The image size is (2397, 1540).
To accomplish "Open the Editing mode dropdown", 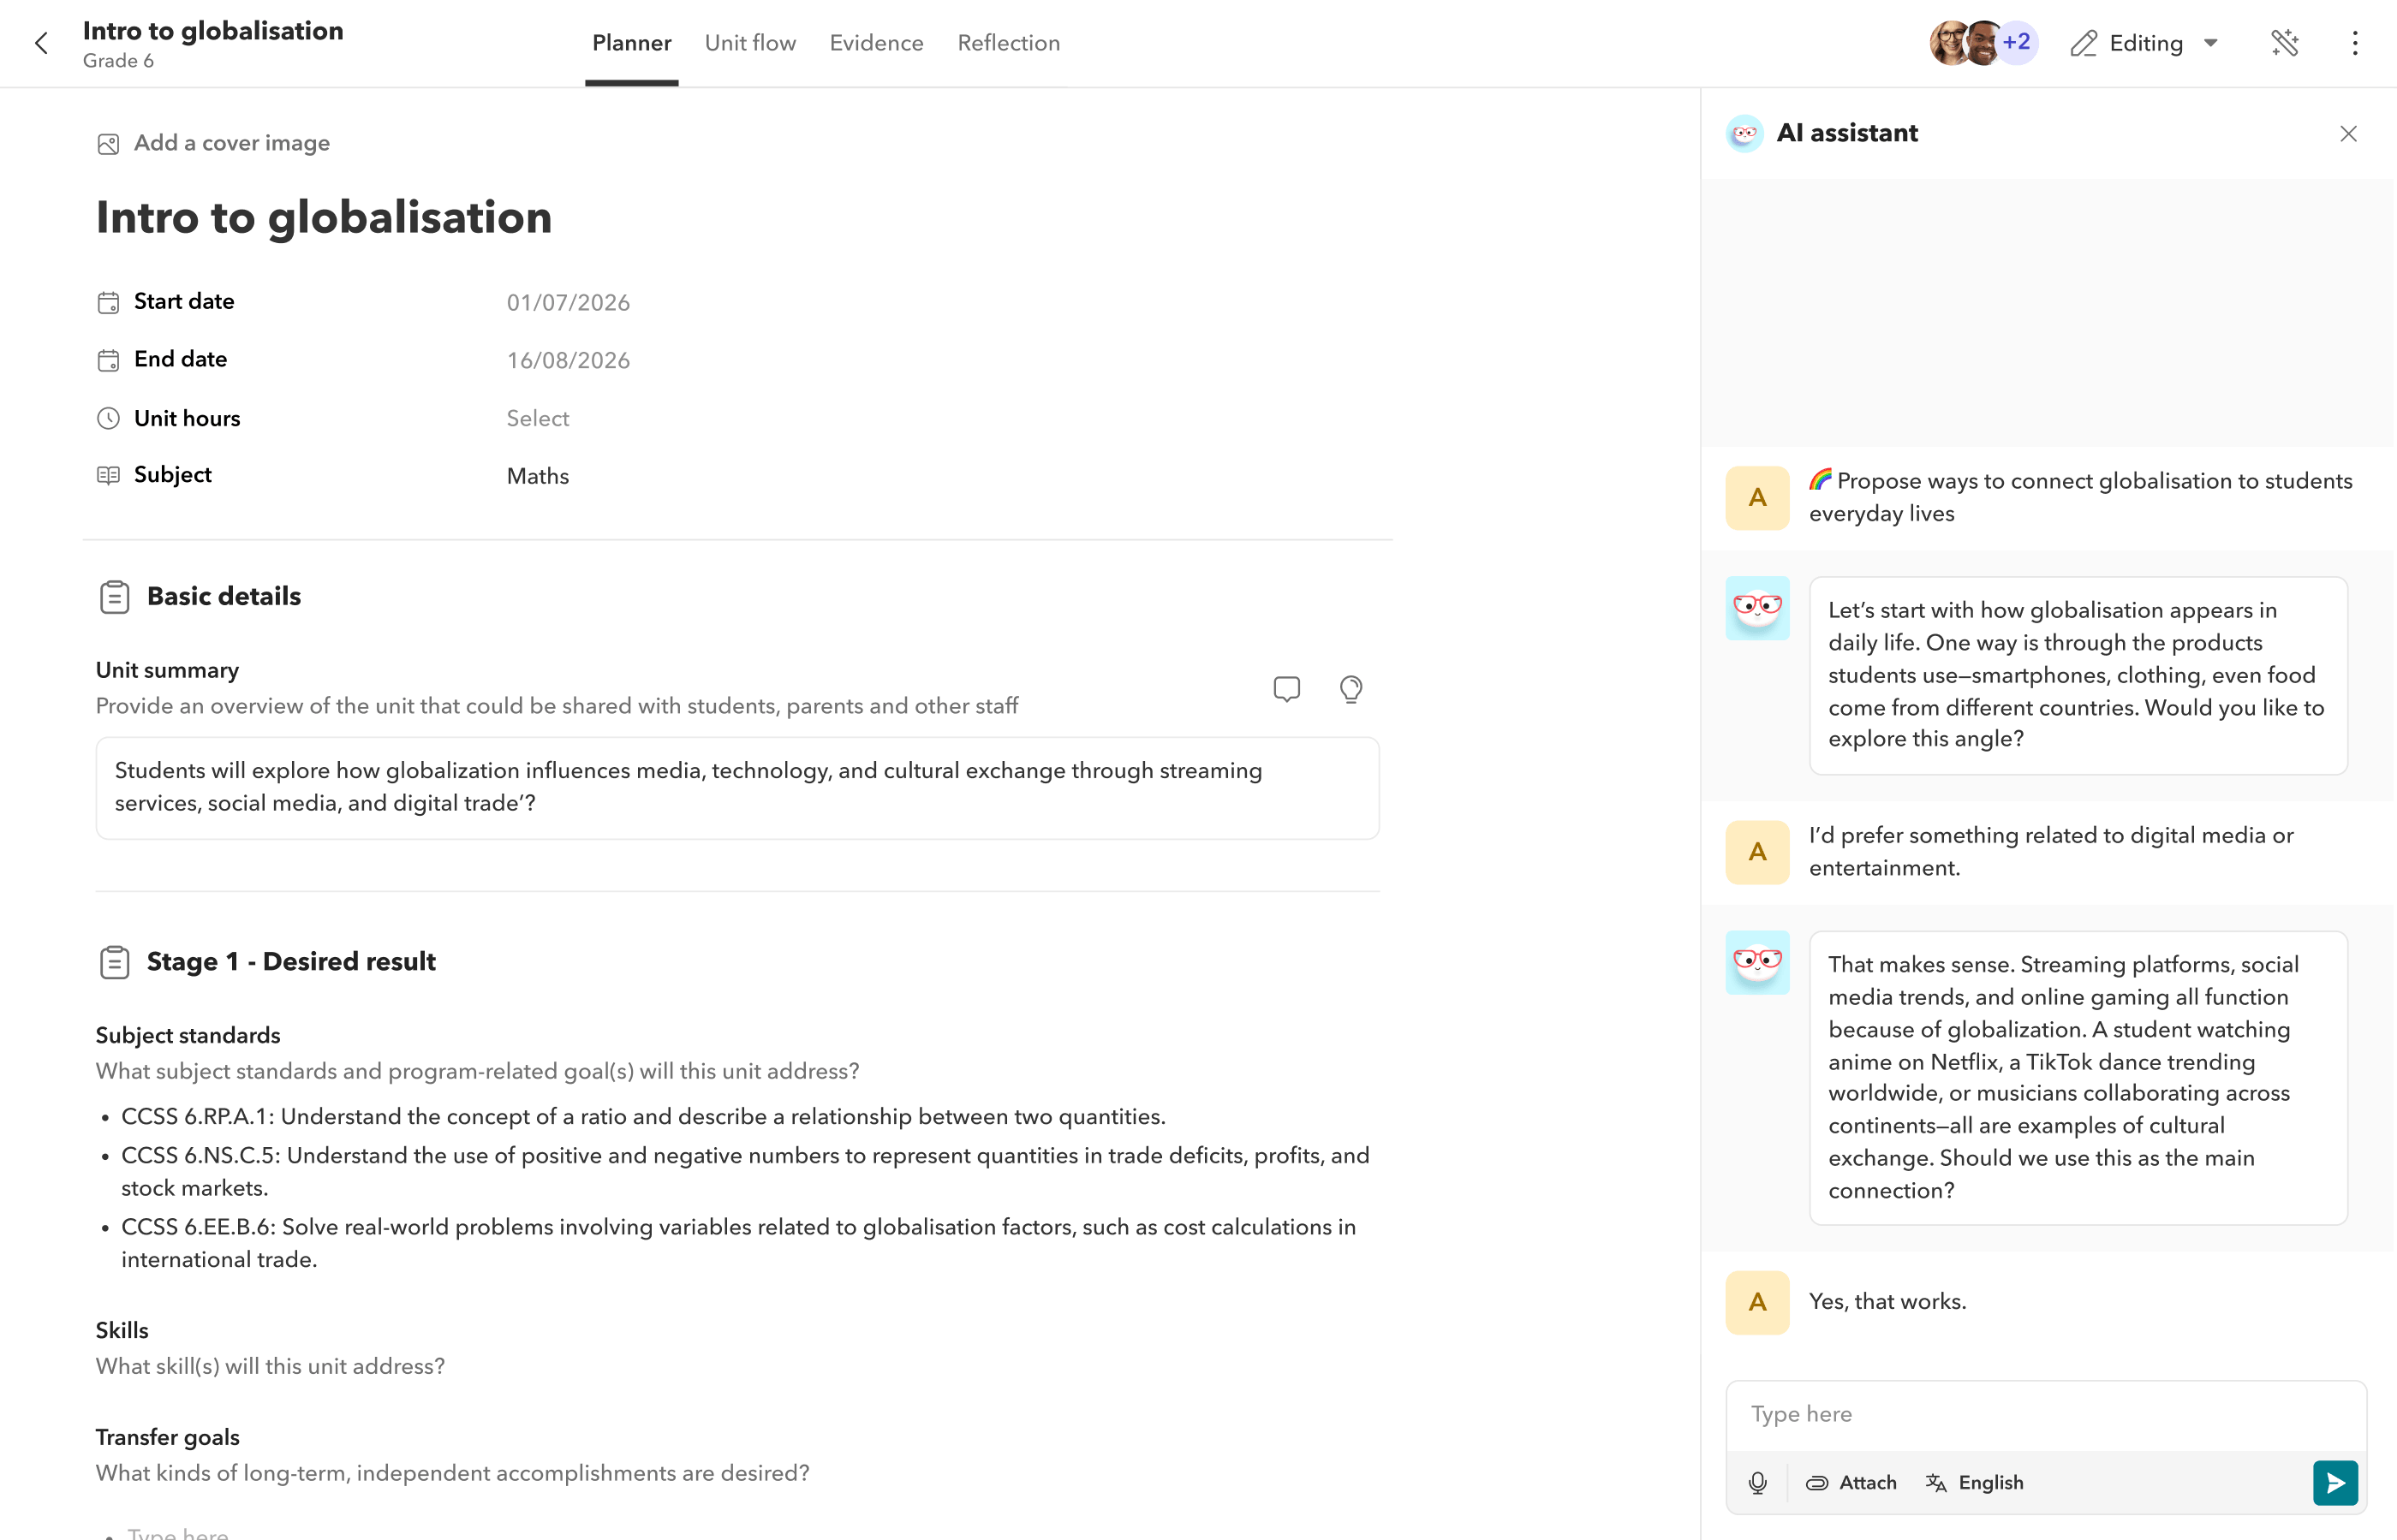I will (x=2145, y=43).
